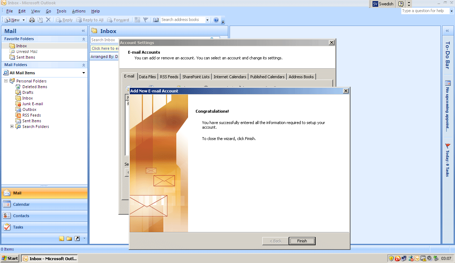This screenshot has width=455, height=263.
Task: Switch to SharePoint Lists tab
Action: point(196,77)
